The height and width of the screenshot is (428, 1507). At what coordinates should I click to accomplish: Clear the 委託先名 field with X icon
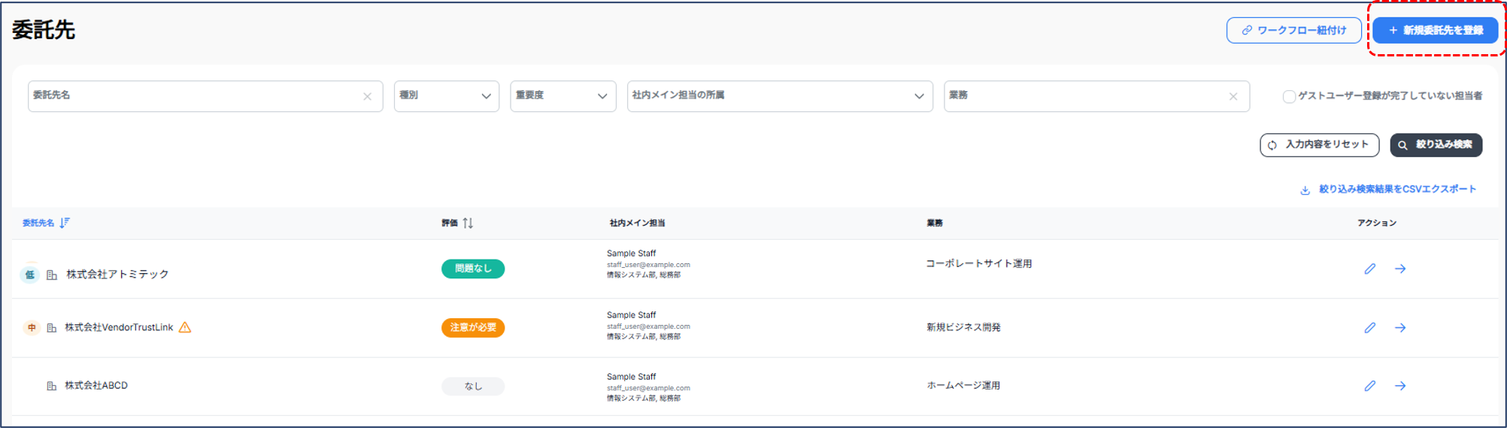pyautogui.click(x=367, y=96)
